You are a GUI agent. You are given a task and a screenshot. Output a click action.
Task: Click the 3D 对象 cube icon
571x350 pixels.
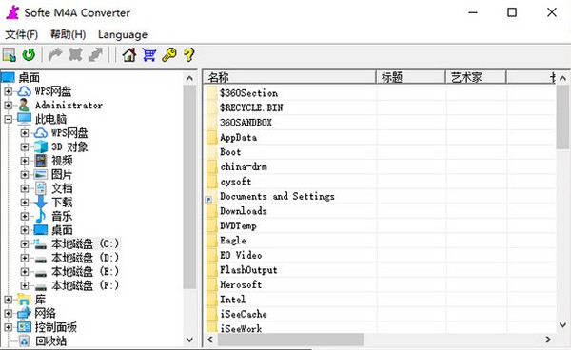[41, 147]
